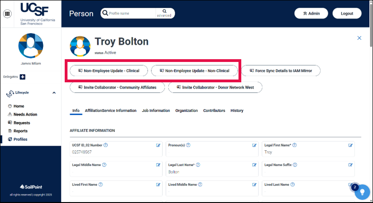Click Non-Employee Update - Non-Clinical button
373x203 pixels.
[194, 71]
